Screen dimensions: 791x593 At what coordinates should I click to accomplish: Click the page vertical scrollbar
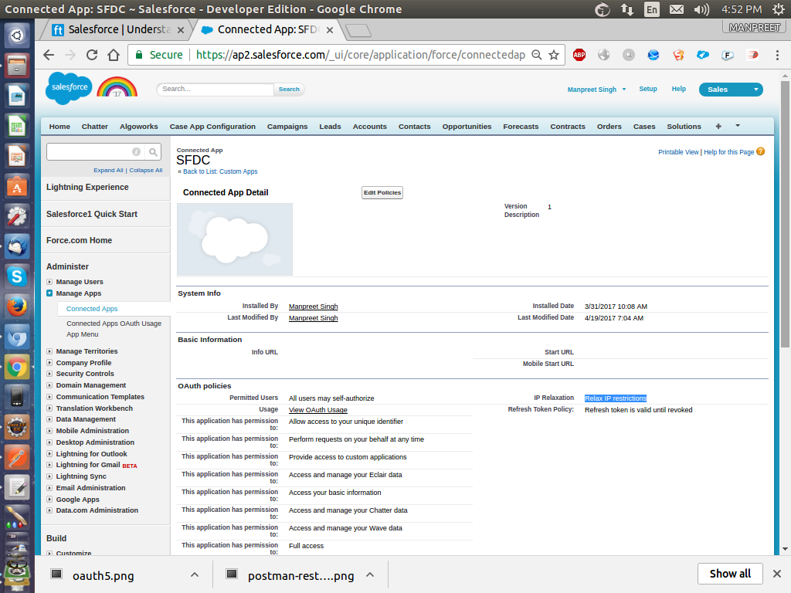pyautogui.click(x=785, y=215)
